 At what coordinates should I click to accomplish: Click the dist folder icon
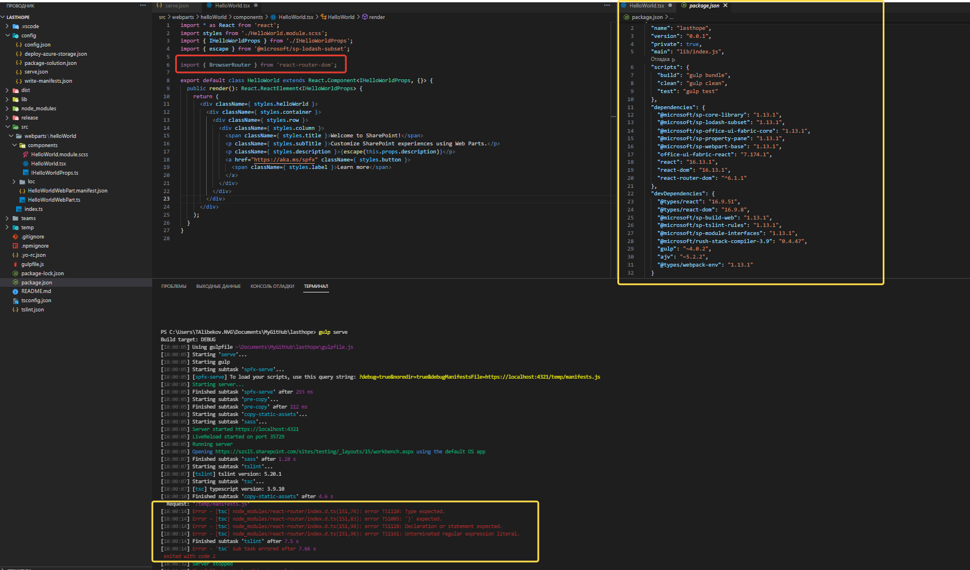click(16, 90)
